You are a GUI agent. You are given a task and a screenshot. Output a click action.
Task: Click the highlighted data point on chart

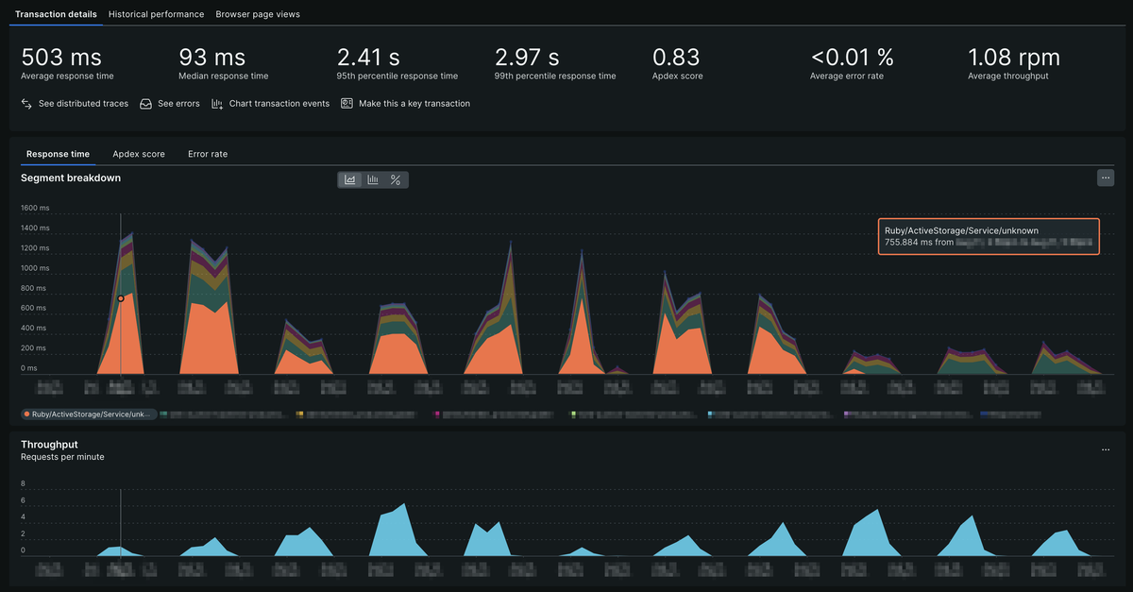[121, 298]
